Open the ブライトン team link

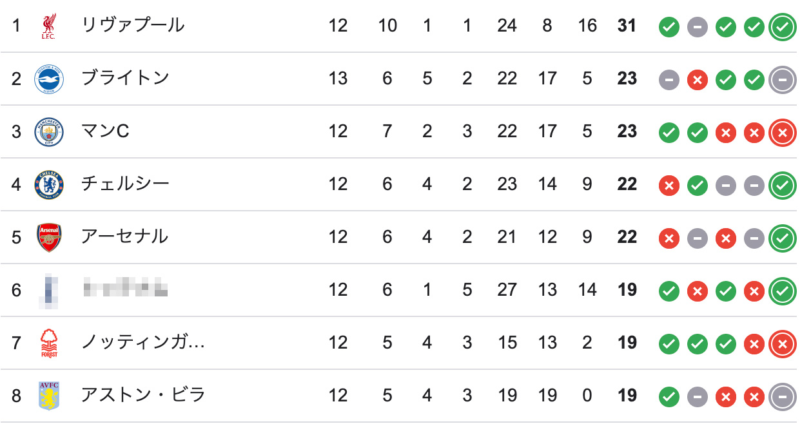click(125, 79)
